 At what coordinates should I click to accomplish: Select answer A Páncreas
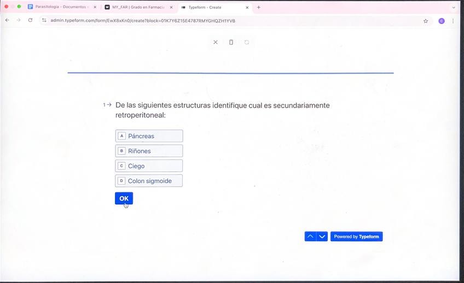(x=149, y=136)
